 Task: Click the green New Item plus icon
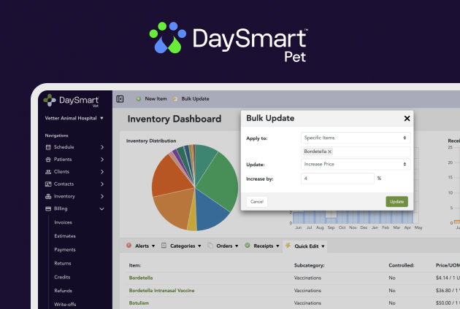(x=139, y=99)
